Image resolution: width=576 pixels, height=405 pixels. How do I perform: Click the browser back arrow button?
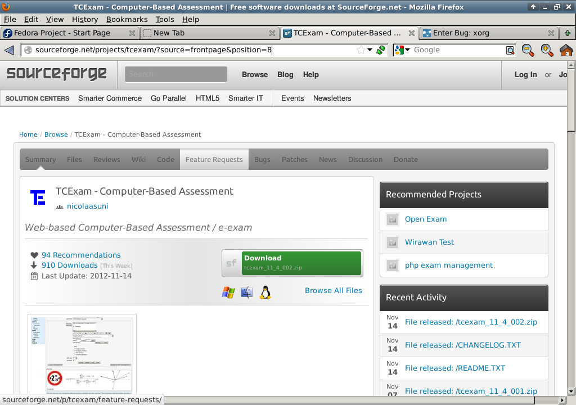tap(9, 51)
